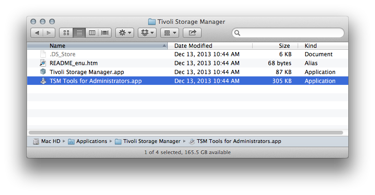Select the TSM Tools for Administrators.app icon

pyautogui.click(x=43, y=81)
